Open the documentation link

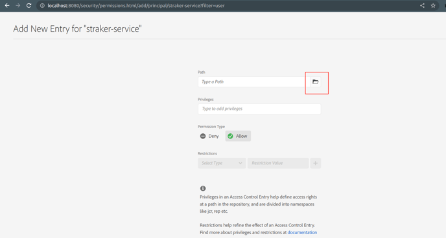tap(302, 232)
